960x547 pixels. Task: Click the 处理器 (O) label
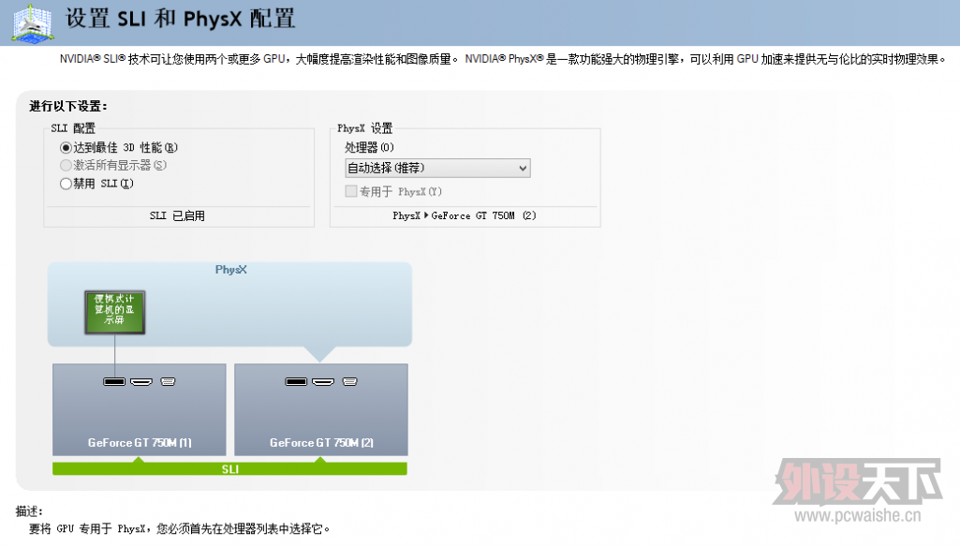pyautogui.click(x=369, y=148)
